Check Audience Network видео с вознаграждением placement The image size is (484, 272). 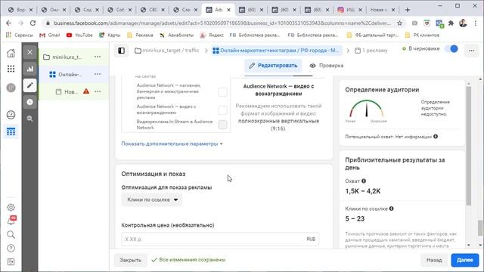tap(222, 110)
